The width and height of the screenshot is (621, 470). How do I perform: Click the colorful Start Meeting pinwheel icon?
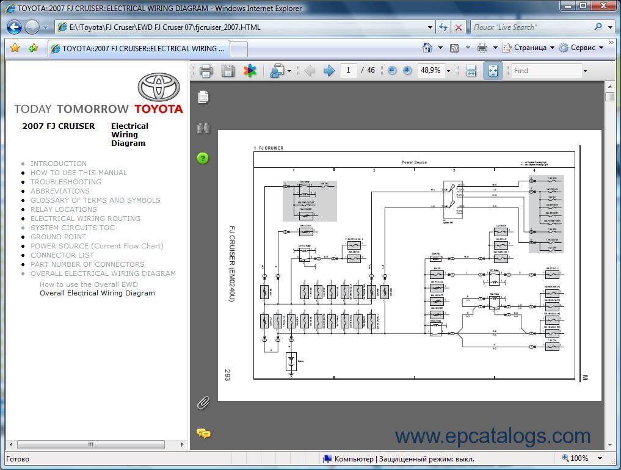(x=250, y=70)
